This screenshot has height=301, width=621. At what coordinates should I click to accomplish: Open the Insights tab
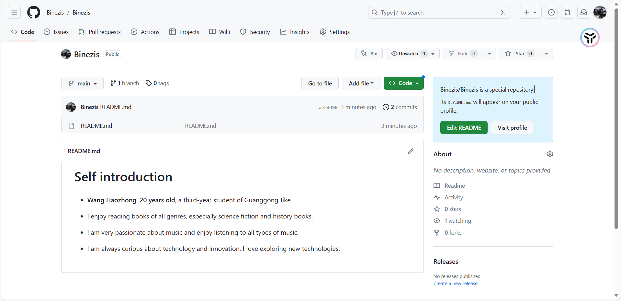click(x=295, y=32)
